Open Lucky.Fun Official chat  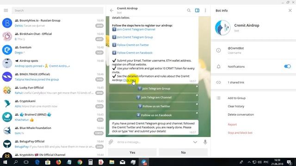(x=53, y=90)
